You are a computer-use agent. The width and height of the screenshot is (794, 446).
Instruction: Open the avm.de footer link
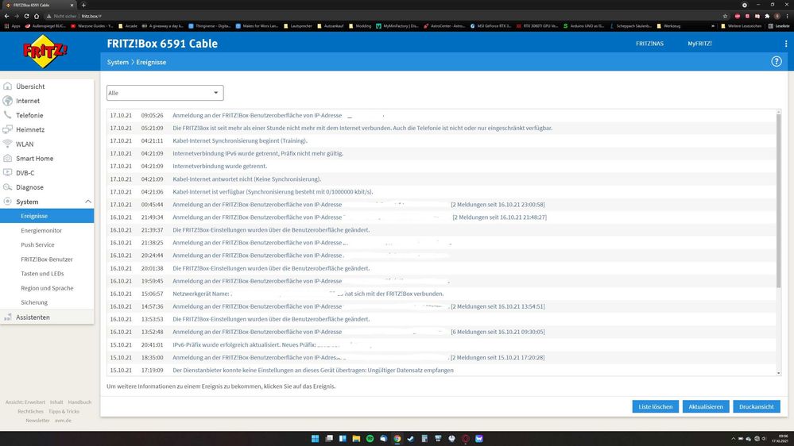tap(64, 421)
